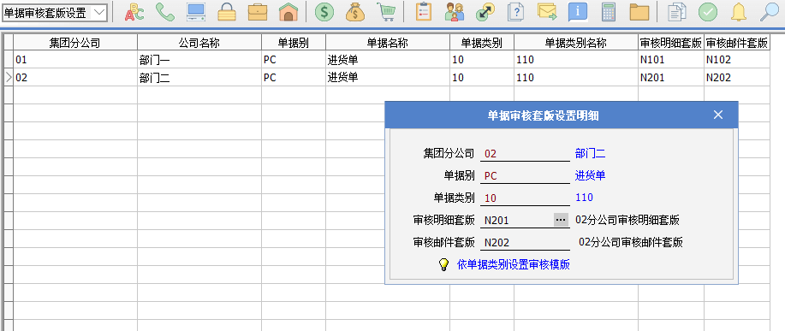This screenshot has width=785, height=331.
Task: Click the blue 进货单 label in dialog
Action: [x=591, y=175]
